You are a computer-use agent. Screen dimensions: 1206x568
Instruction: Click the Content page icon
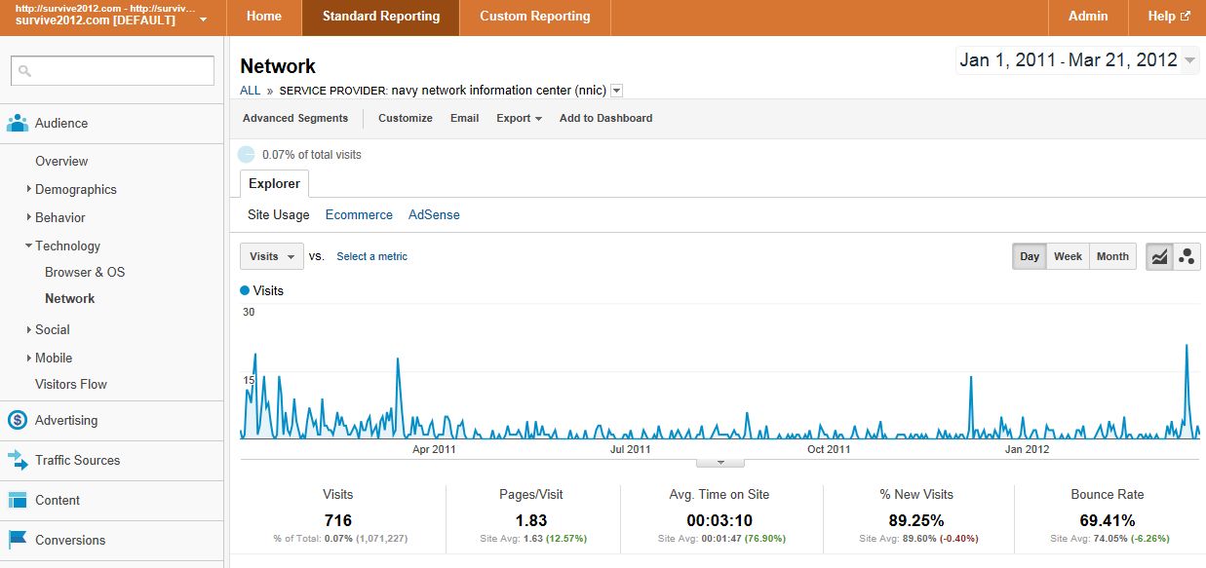18,500
